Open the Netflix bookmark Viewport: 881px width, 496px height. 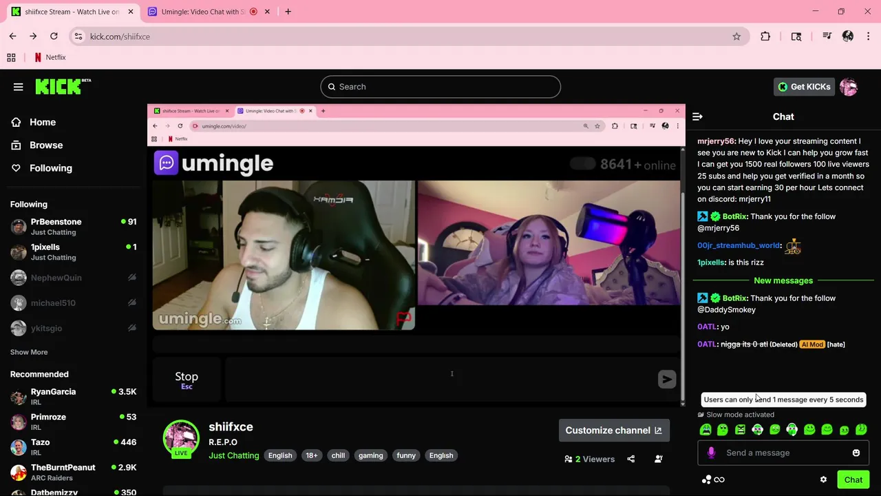tap(50, 57)
